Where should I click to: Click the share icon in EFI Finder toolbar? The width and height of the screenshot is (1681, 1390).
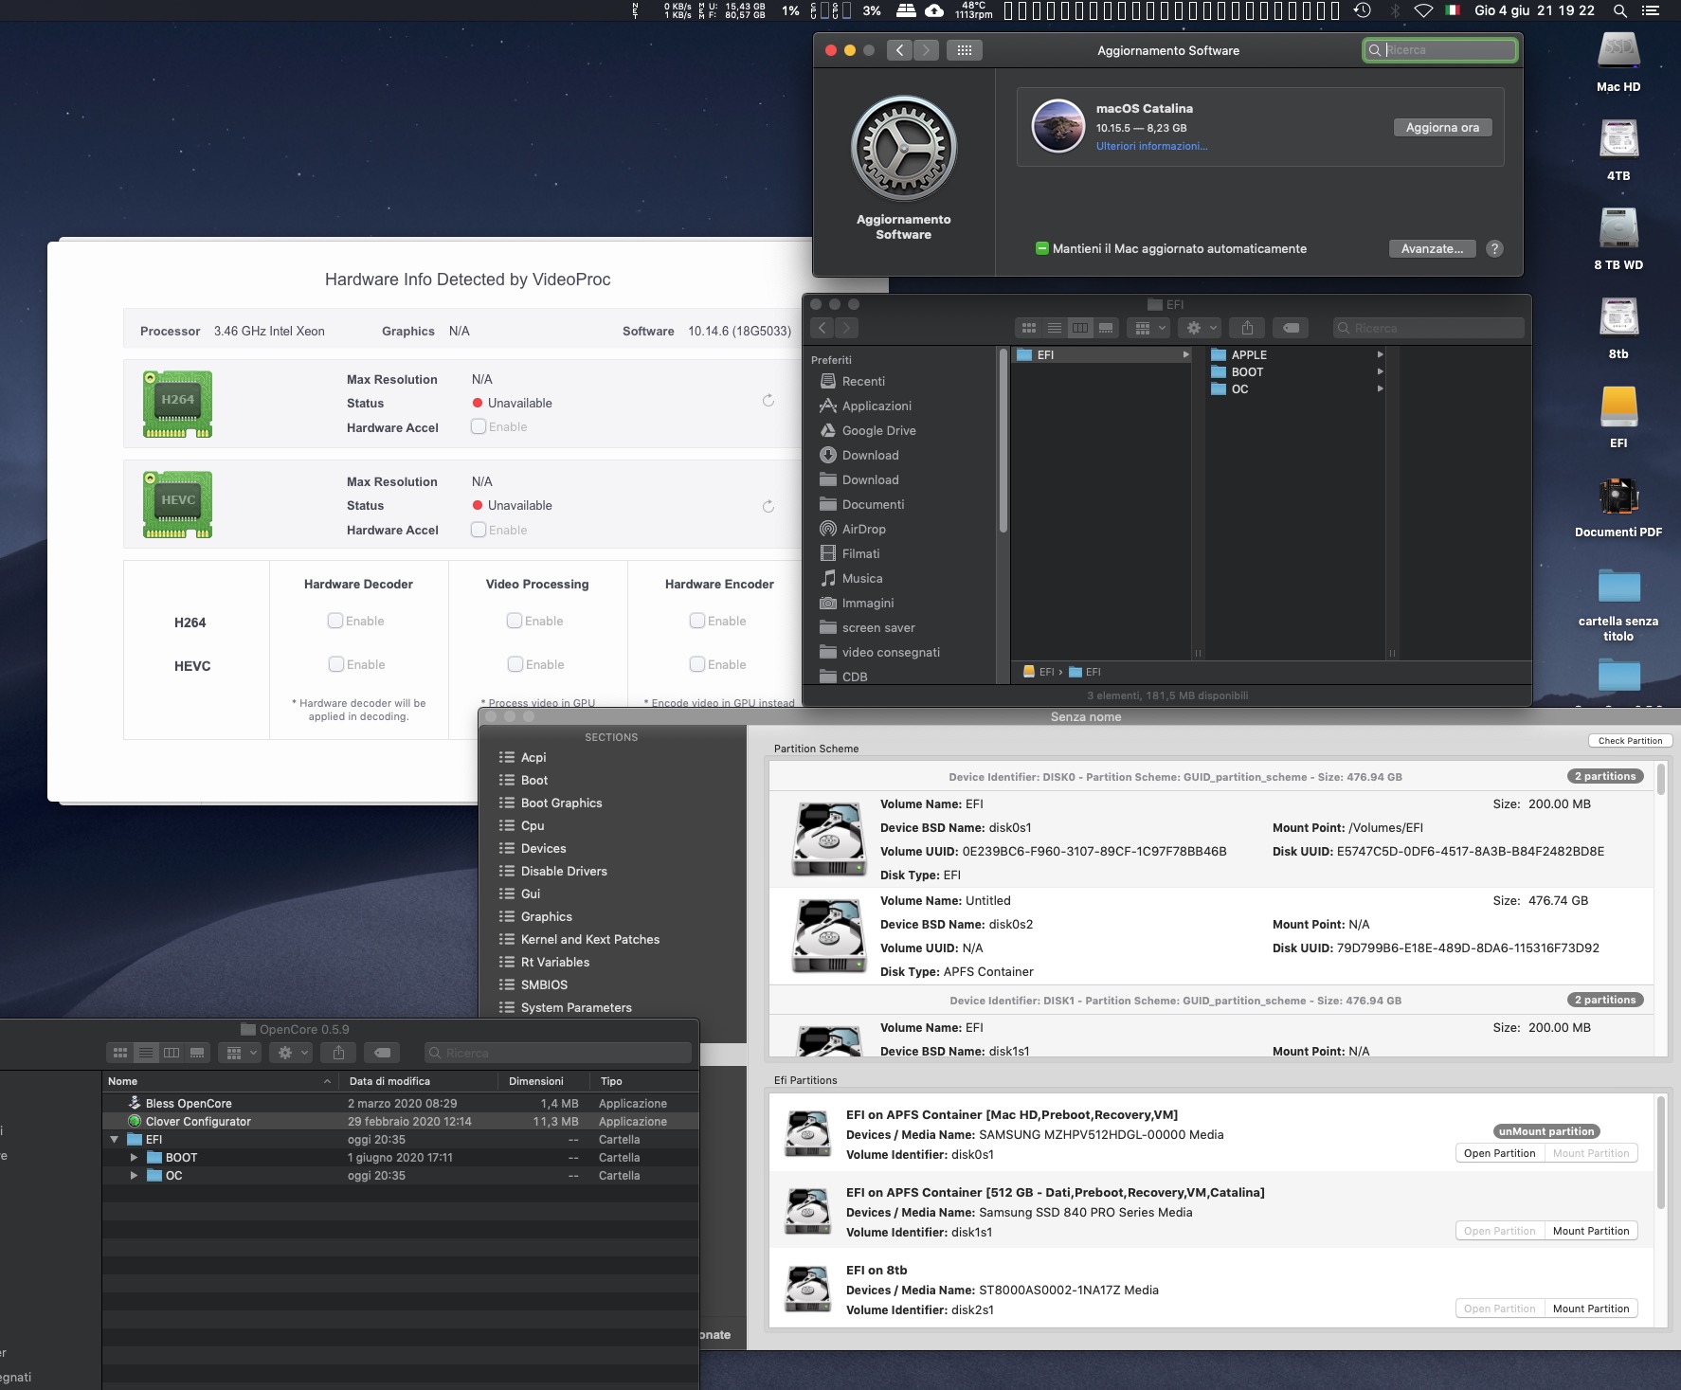coord(1247,328)
